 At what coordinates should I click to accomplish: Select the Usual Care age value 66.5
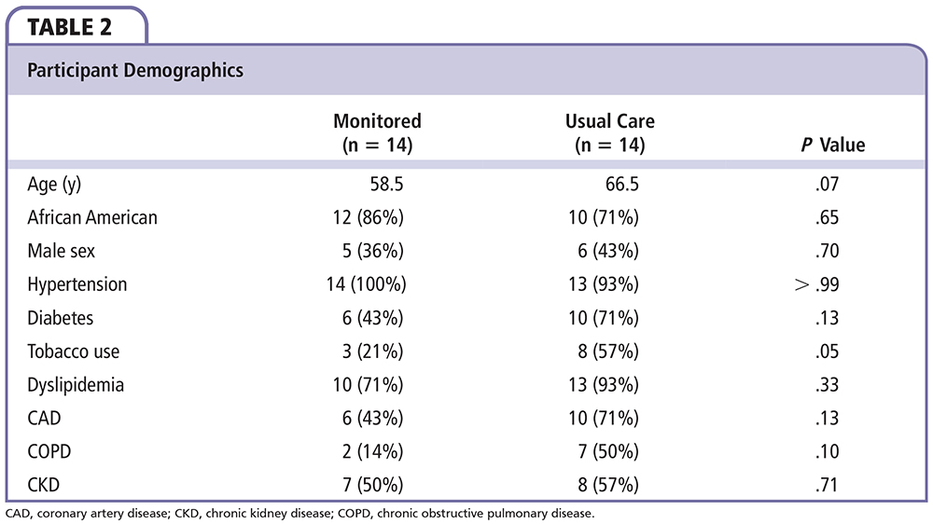620,185
